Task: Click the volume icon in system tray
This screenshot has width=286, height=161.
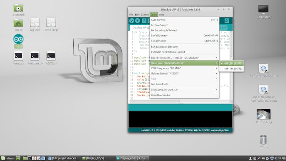Action: [x=262, y=158]
